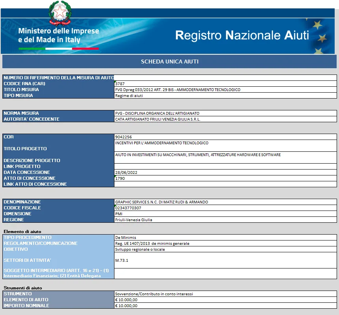339x315 pixels.
Task: Click the 'Registro Nazionale Aiuti' heading
Action: [242, 35]
